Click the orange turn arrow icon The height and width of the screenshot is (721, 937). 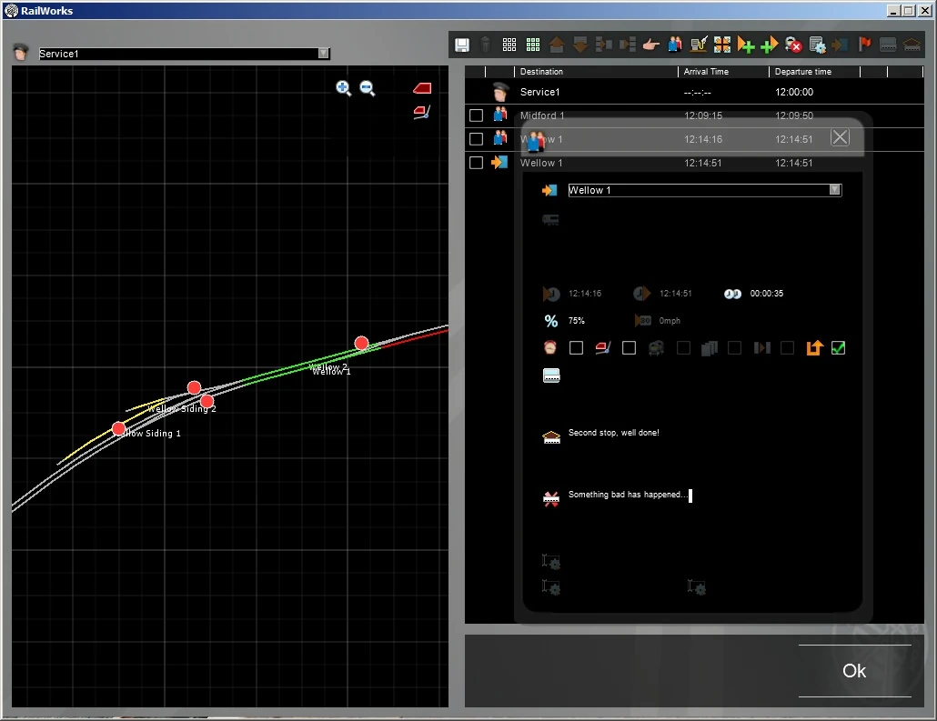pos(814,347)
